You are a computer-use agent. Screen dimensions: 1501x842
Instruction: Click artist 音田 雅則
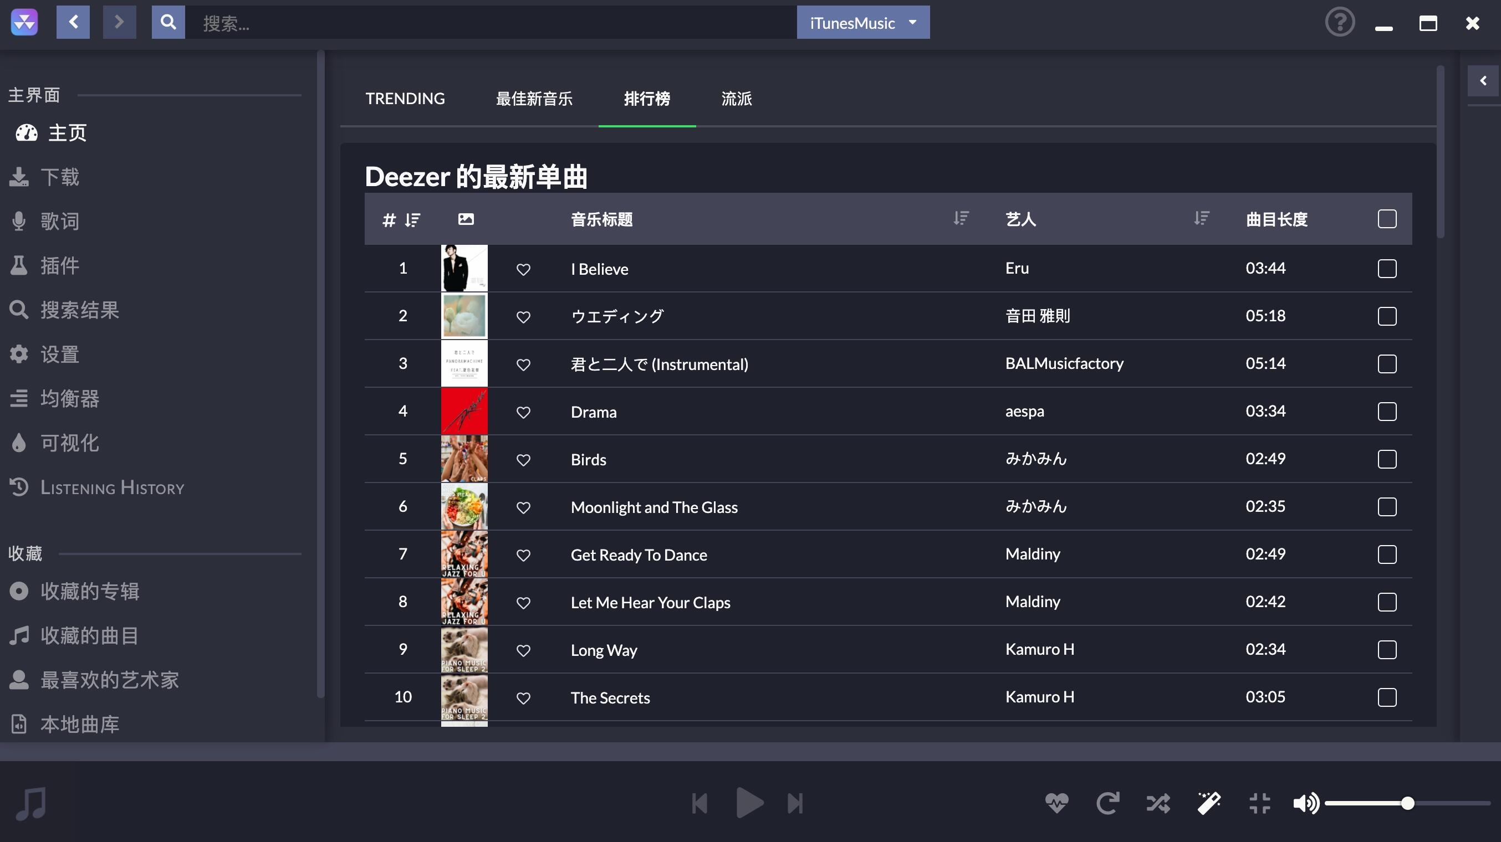click(x=1037, y=316)
